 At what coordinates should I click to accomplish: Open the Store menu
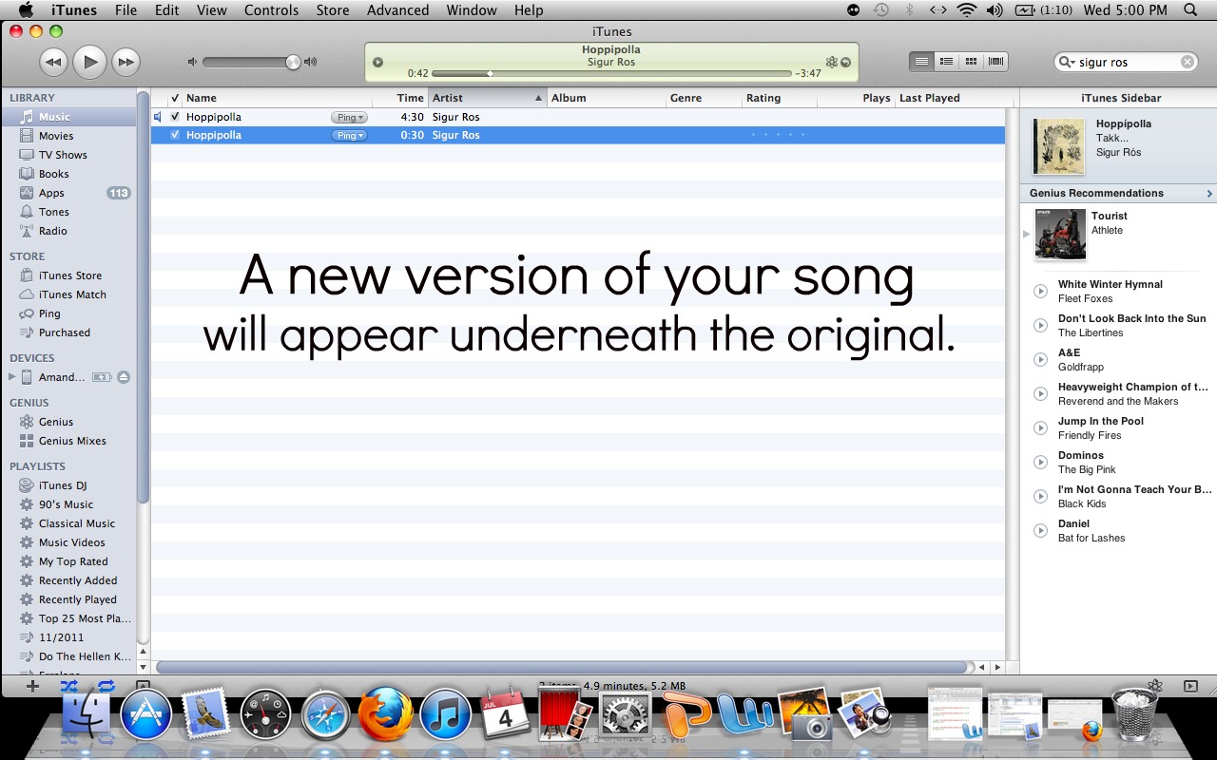tap(332, 10)
